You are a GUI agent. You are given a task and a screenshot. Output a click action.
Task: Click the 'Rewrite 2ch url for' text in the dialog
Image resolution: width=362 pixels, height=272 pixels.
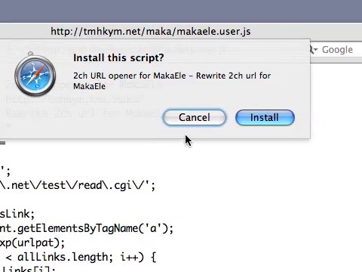[233, 76]
